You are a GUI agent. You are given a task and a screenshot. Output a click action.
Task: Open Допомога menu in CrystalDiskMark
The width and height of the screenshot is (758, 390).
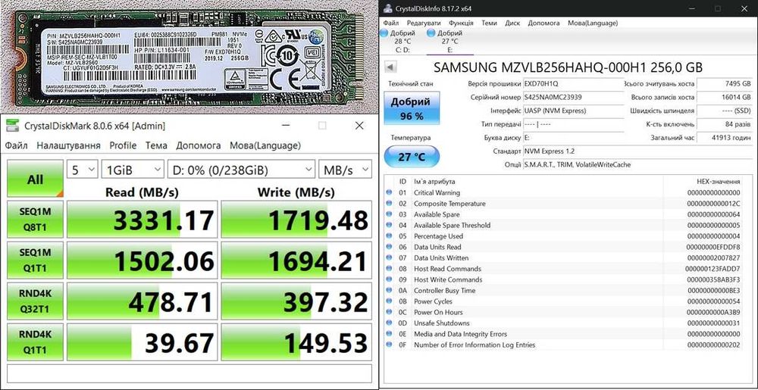click(x=198, y=145)
